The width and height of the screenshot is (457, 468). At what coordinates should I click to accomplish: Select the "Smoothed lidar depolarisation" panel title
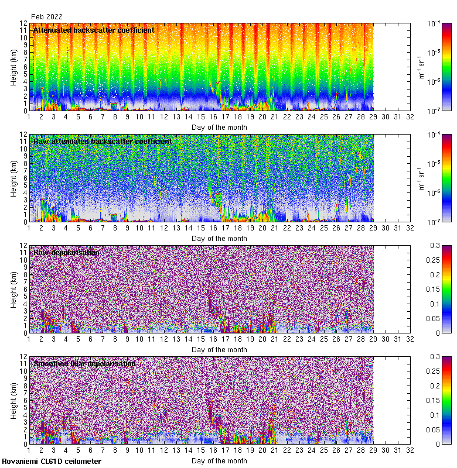tap(84, 363)
